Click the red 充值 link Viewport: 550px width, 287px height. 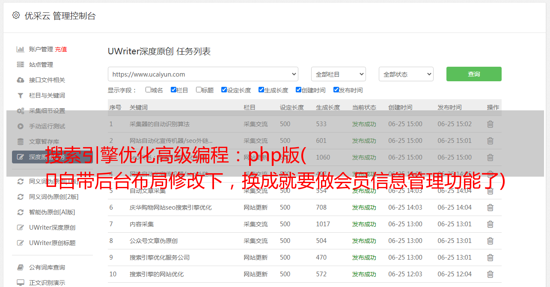coord(61,49)
